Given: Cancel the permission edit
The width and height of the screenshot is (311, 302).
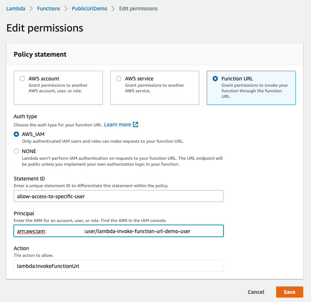Looking at the screenshot, I should [x=256, y=292].
